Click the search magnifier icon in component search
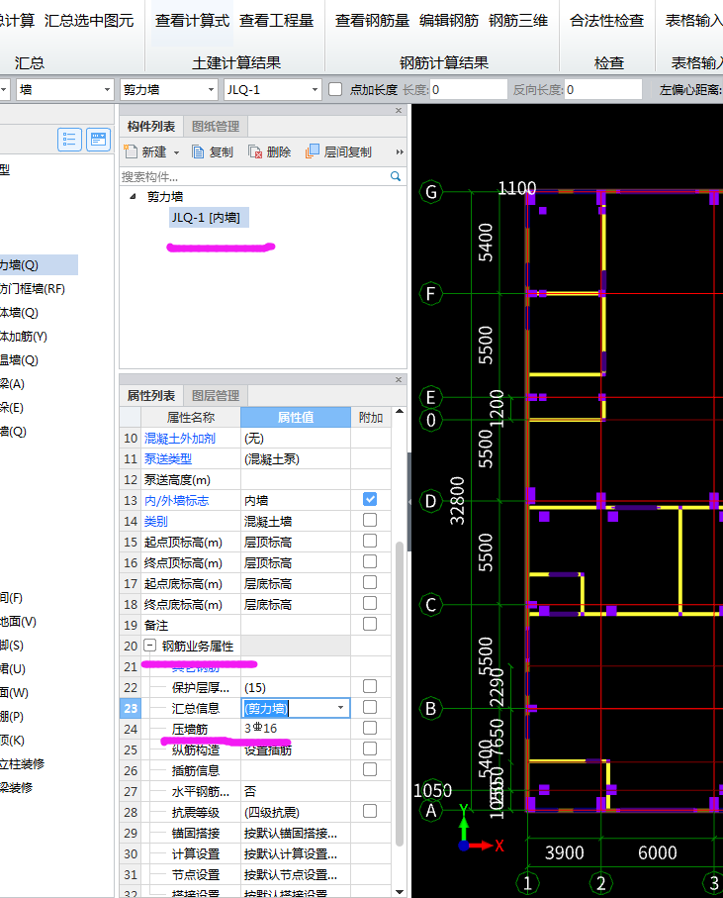 [396, 176]
